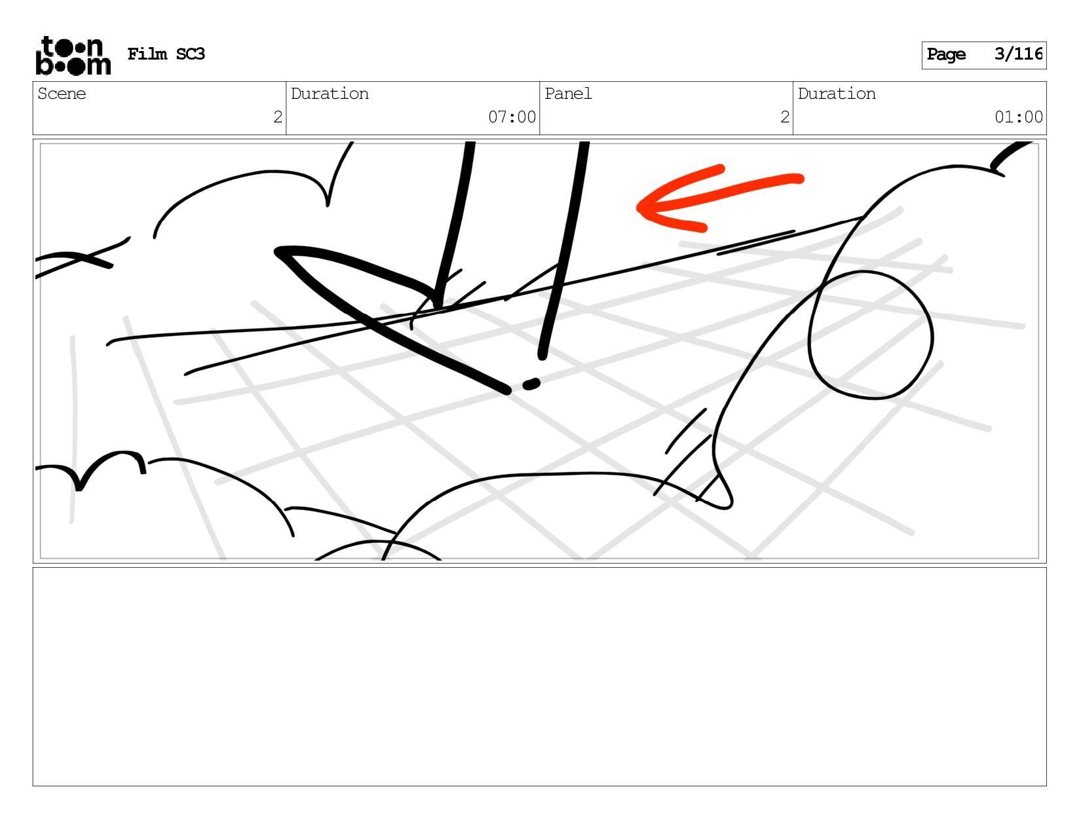Click the circle drawn in the sketch
This screenshot has width=1081, height=835.
point(870,335)
